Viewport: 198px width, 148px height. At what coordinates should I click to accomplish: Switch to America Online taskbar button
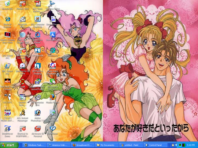[x=58, y=145]
